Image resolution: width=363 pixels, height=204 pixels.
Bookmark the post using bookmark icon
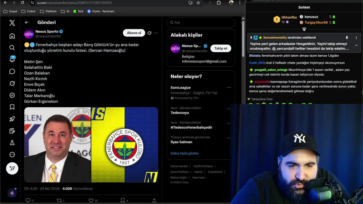pos(123,200)
